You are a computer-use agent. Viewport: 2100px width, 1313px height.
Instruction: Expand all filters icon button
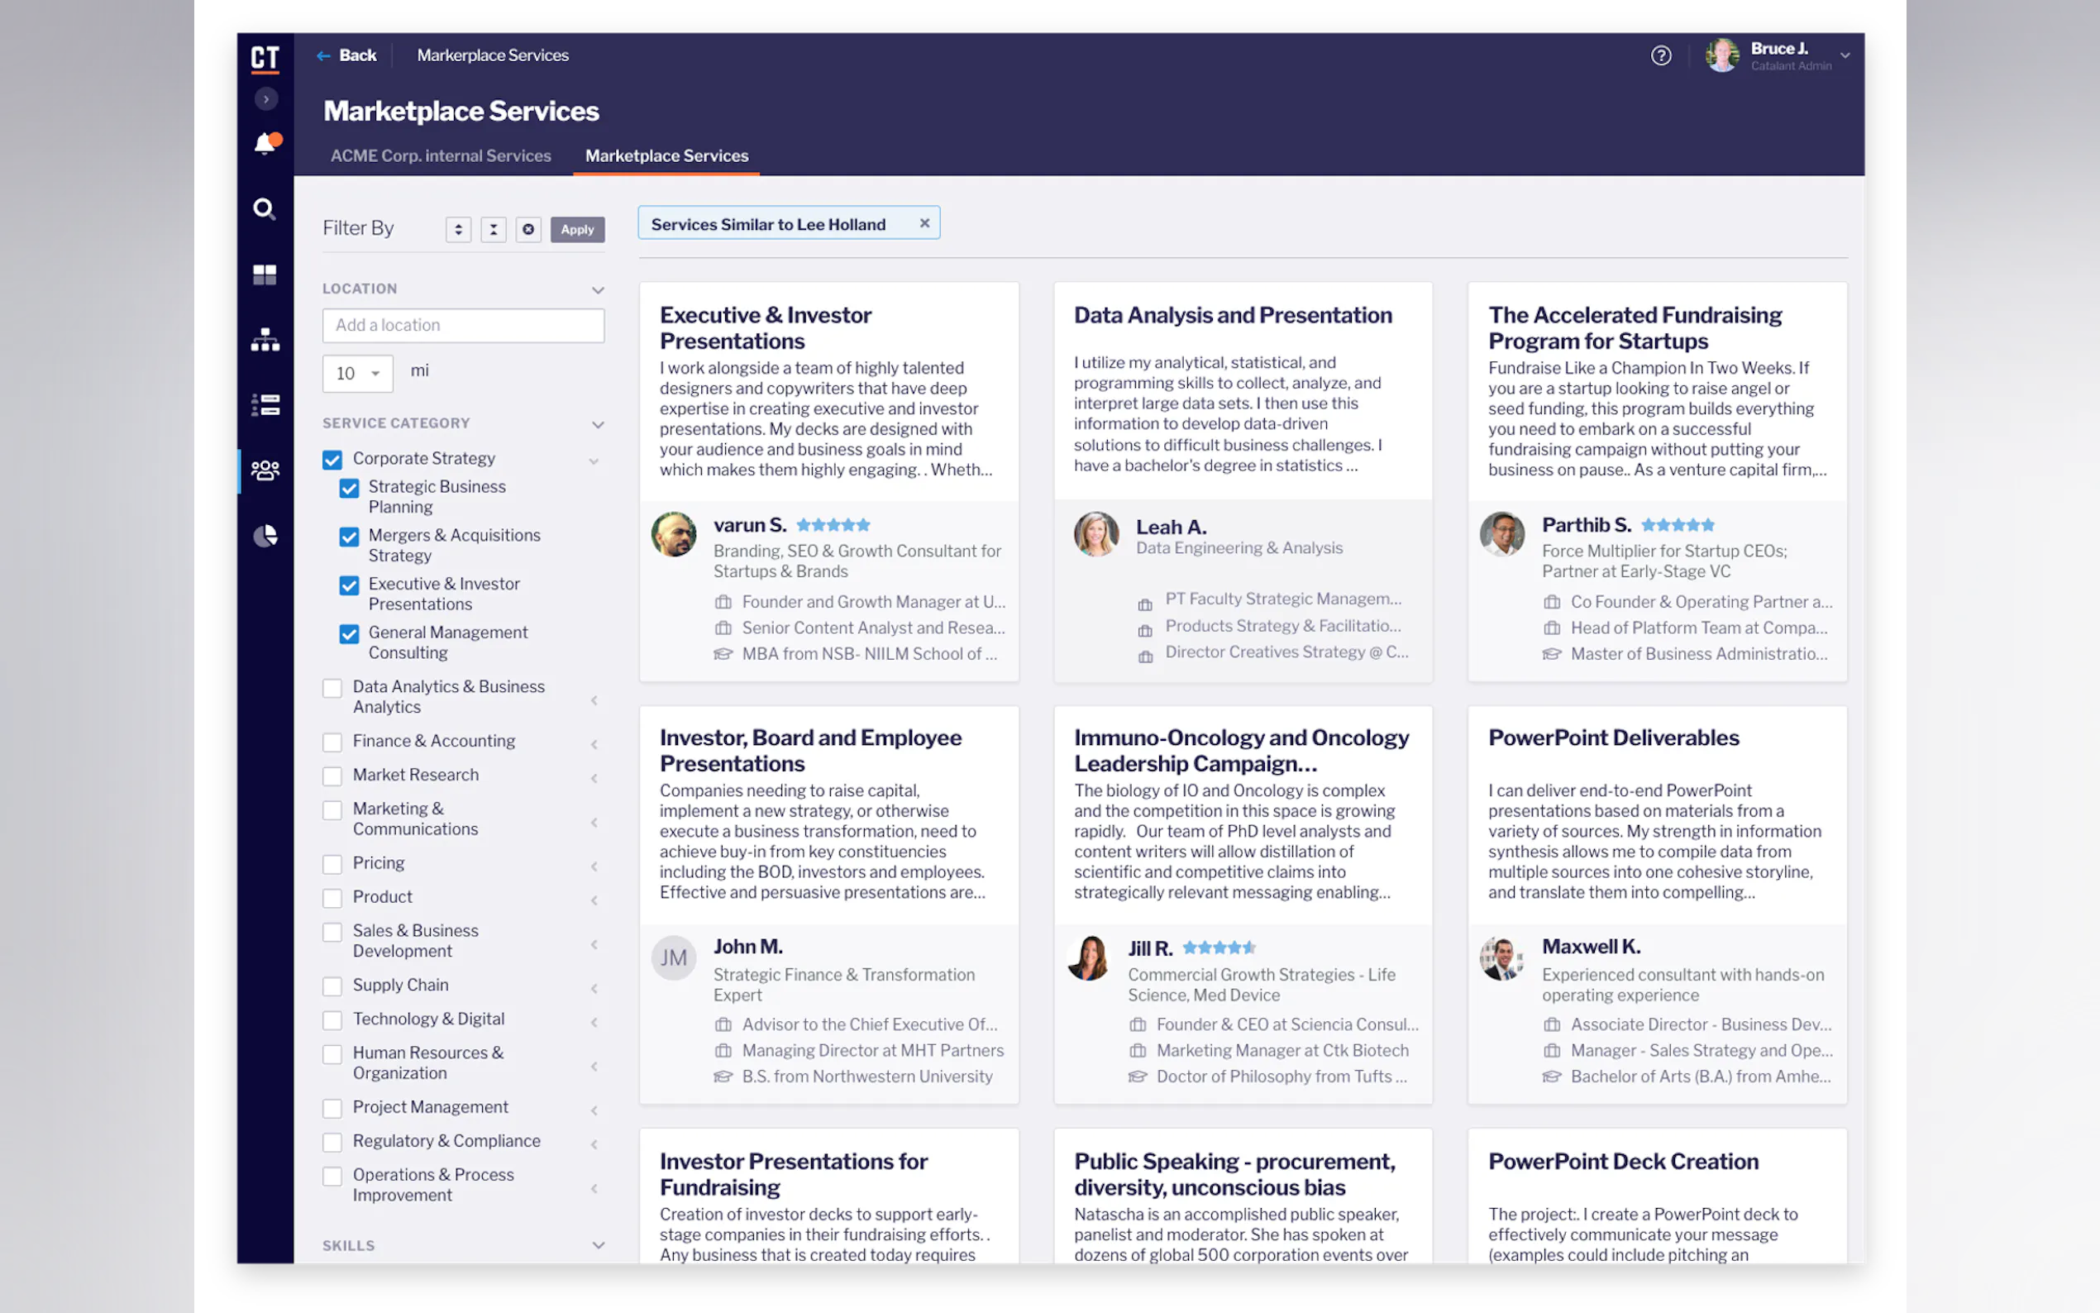coord(458,229)
